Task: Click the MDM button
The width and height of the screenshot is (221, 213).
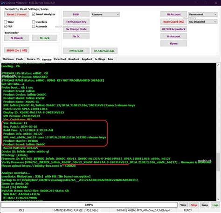Action: point(76,14)
